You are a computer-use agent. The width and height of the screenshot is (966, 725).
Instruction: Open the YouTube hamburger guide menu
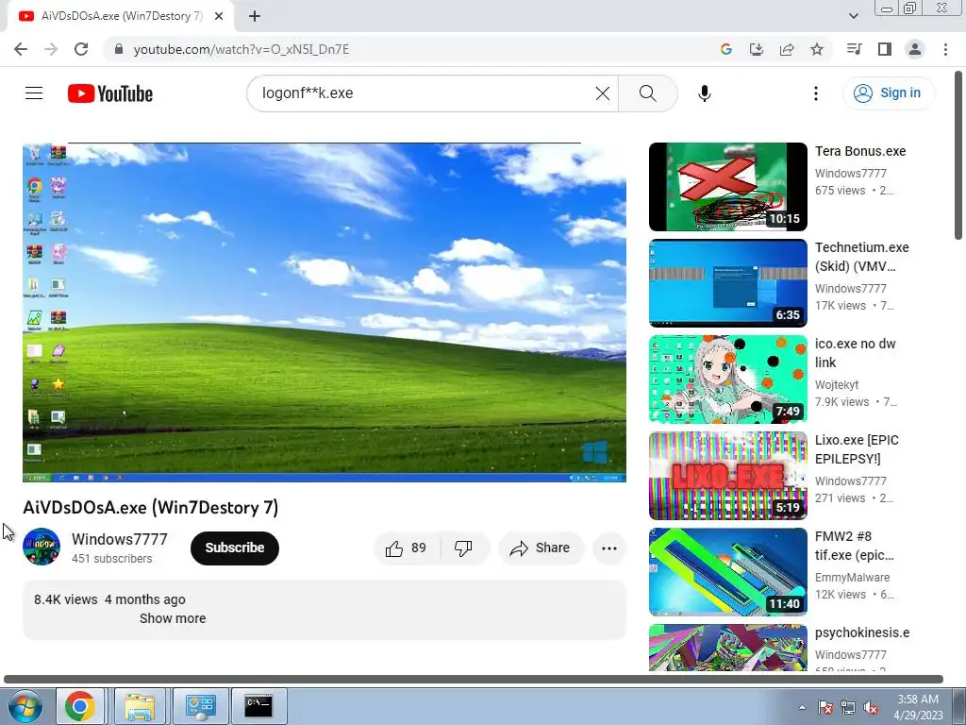[34, 93]
